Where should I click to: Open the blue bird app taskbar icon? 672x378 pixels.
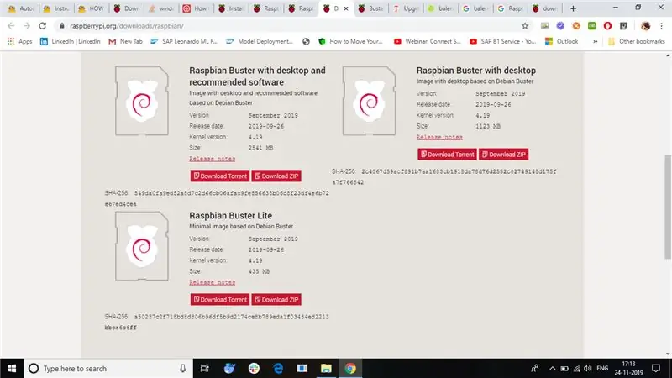pyautogui.click(x=229, y=368)
